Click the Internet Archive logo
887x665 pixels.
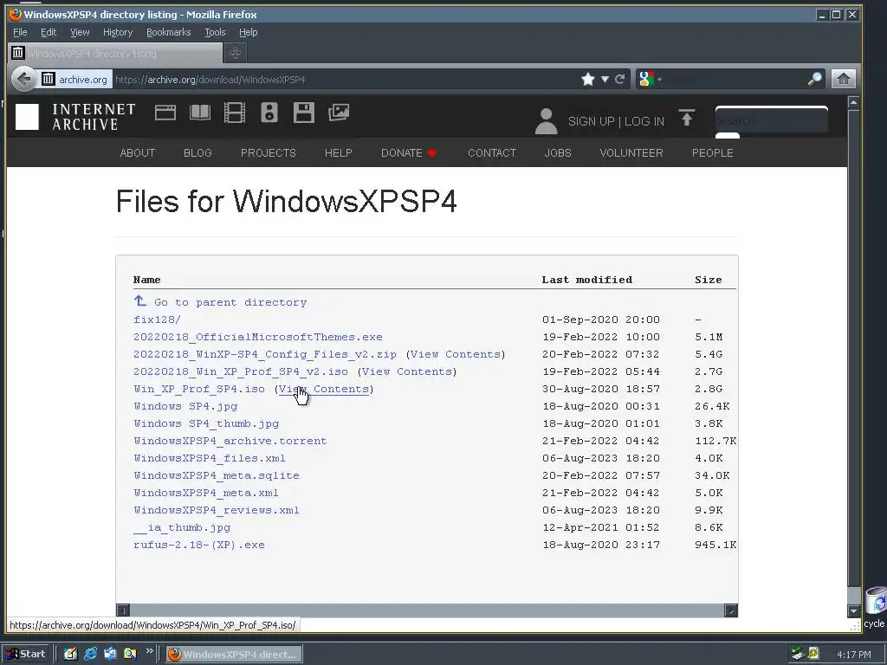pos(75,117)
